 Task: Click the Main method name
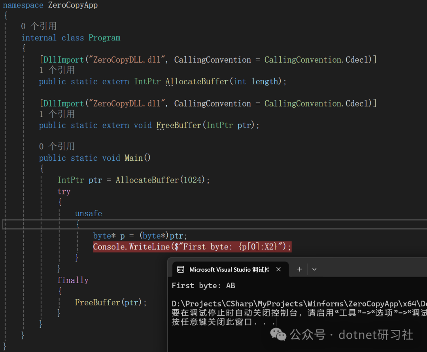[134, 158]
